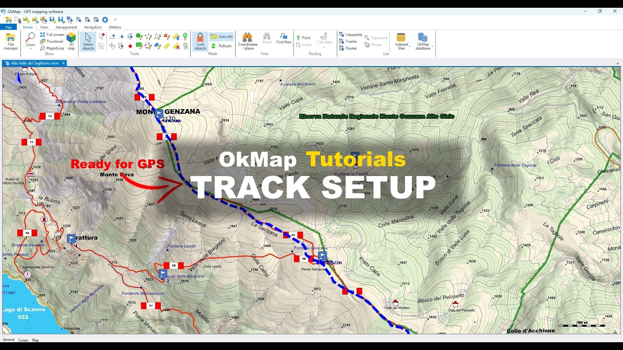Select the gray pin tool icon

pos(185,46)
